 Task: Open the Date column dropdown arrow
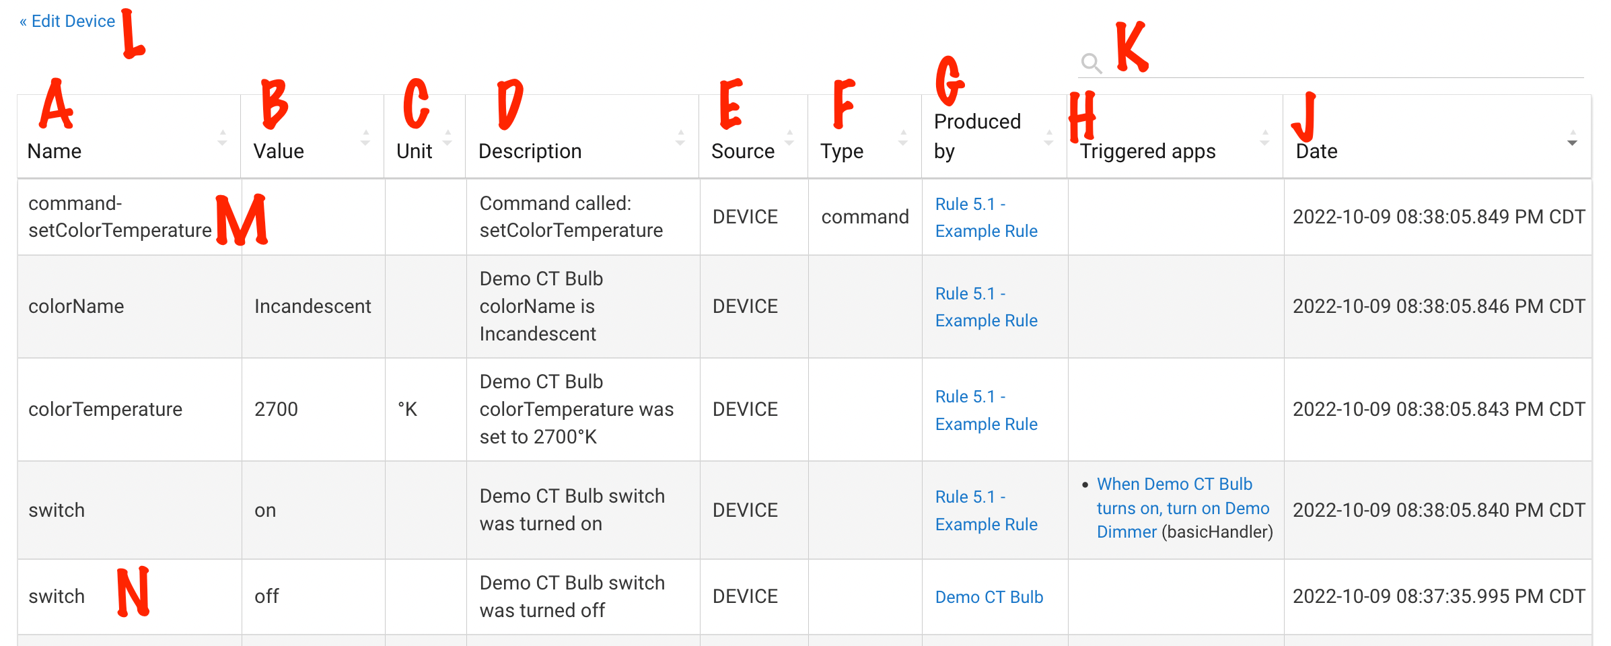(x=1572, y=142)
